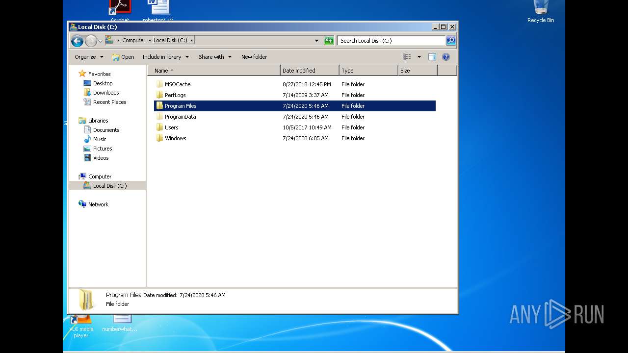Click the VLC media player desktop icon
The width and height of the screenshot is (628, 353).
tap(81, 327)
